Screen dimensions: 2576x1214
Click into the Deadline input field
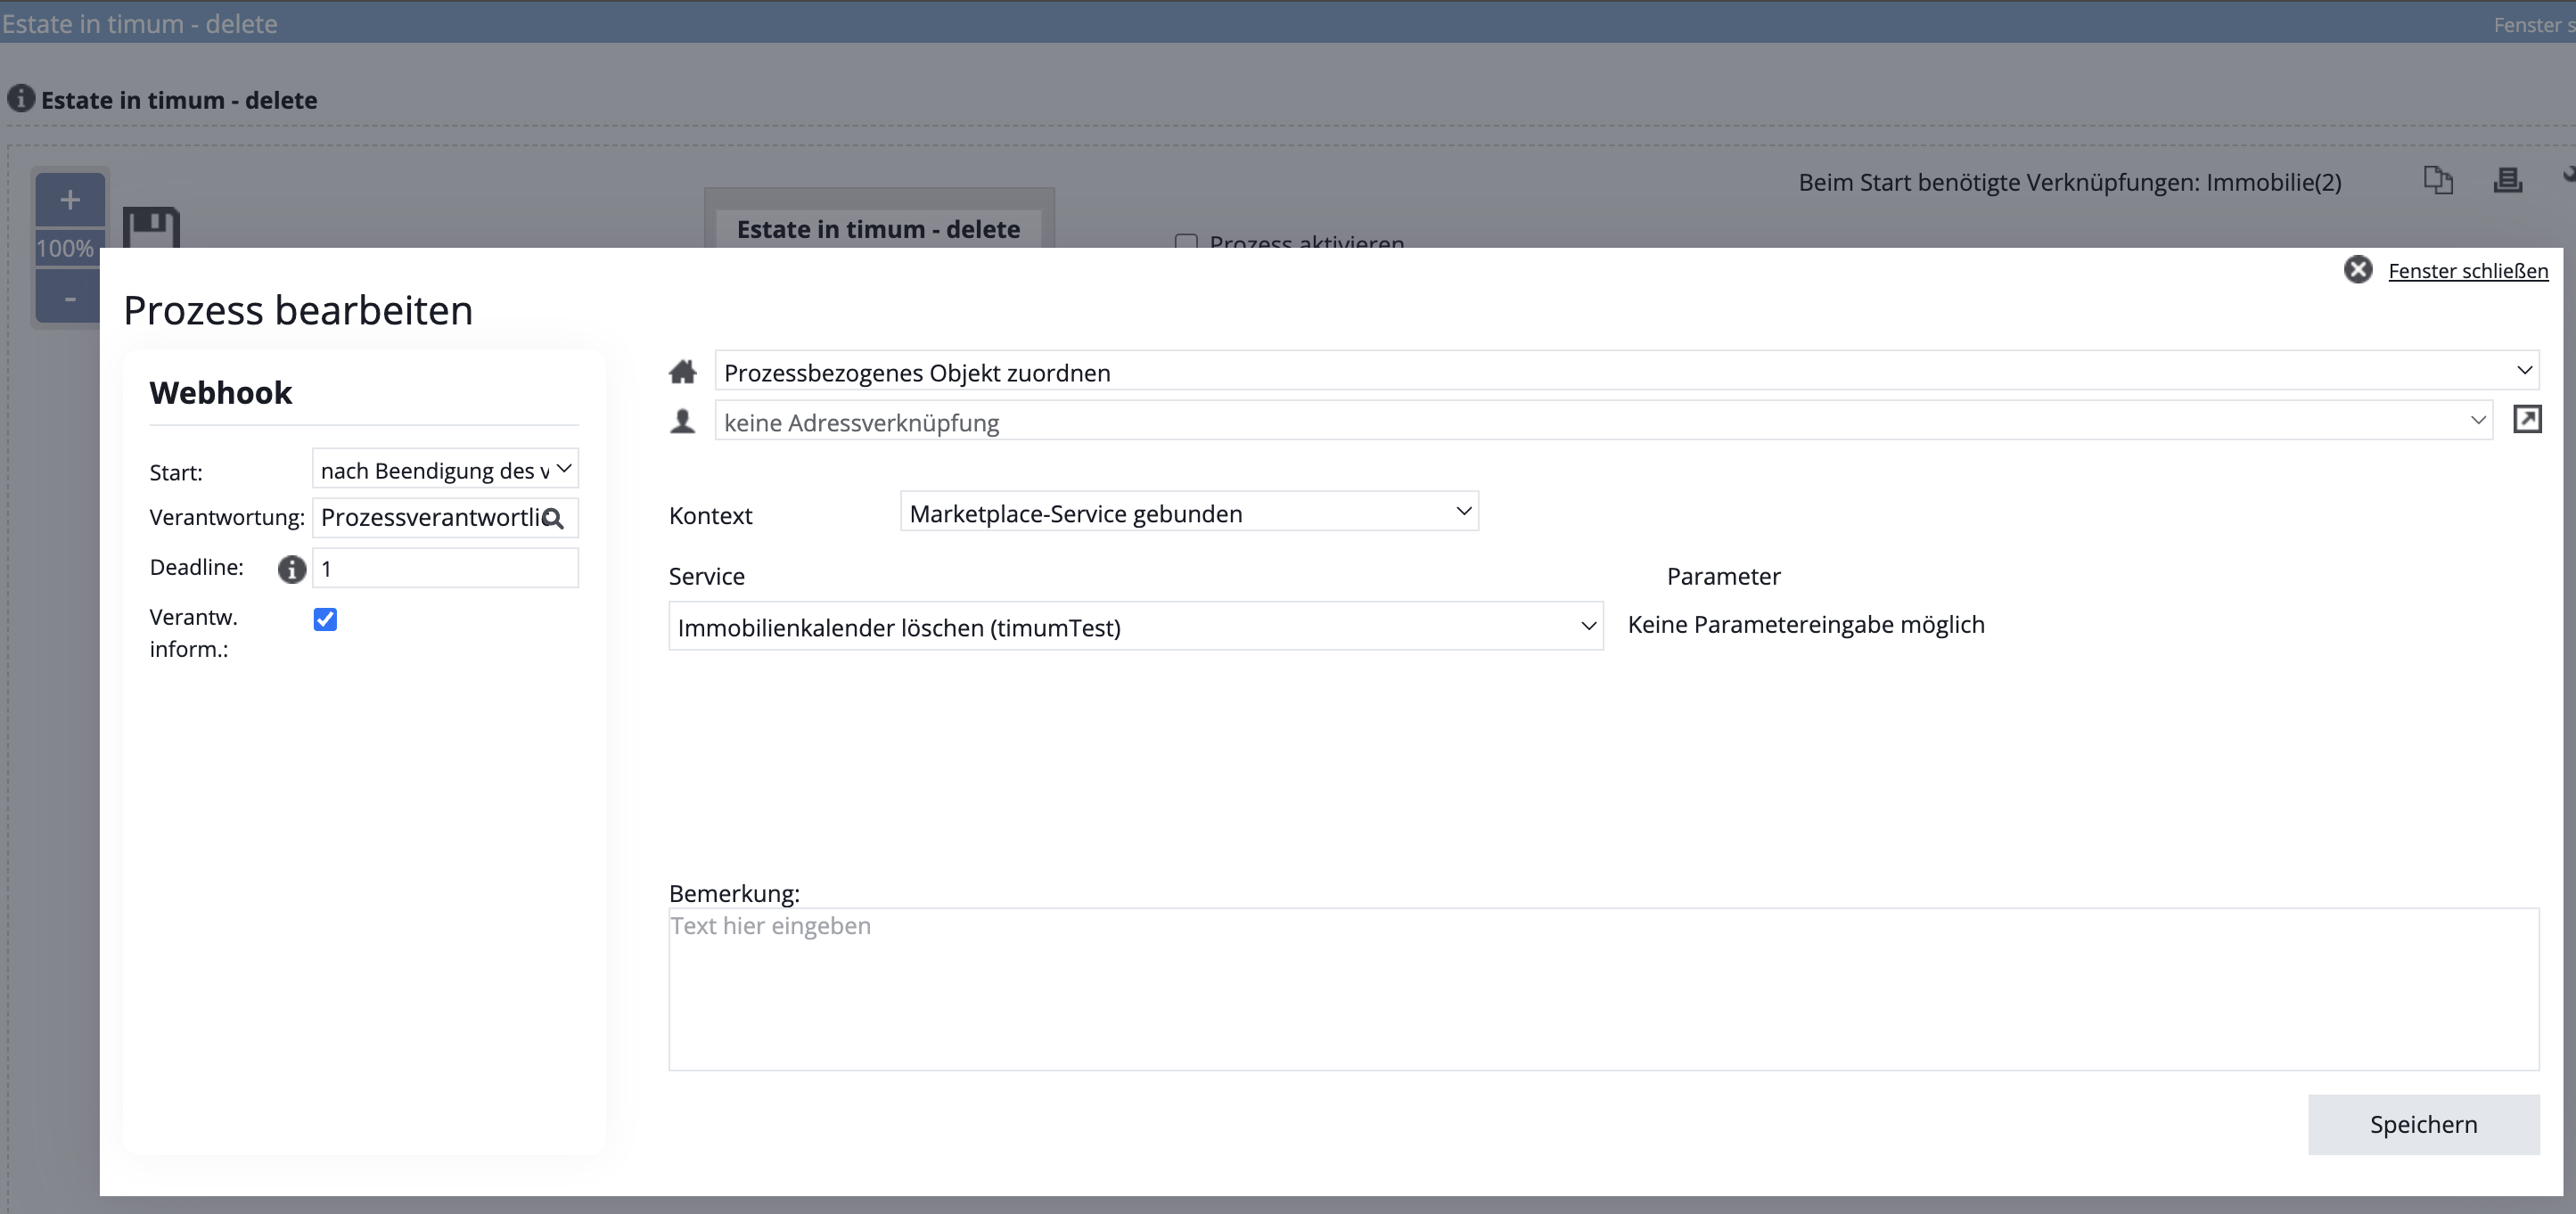tap(445, 568)
